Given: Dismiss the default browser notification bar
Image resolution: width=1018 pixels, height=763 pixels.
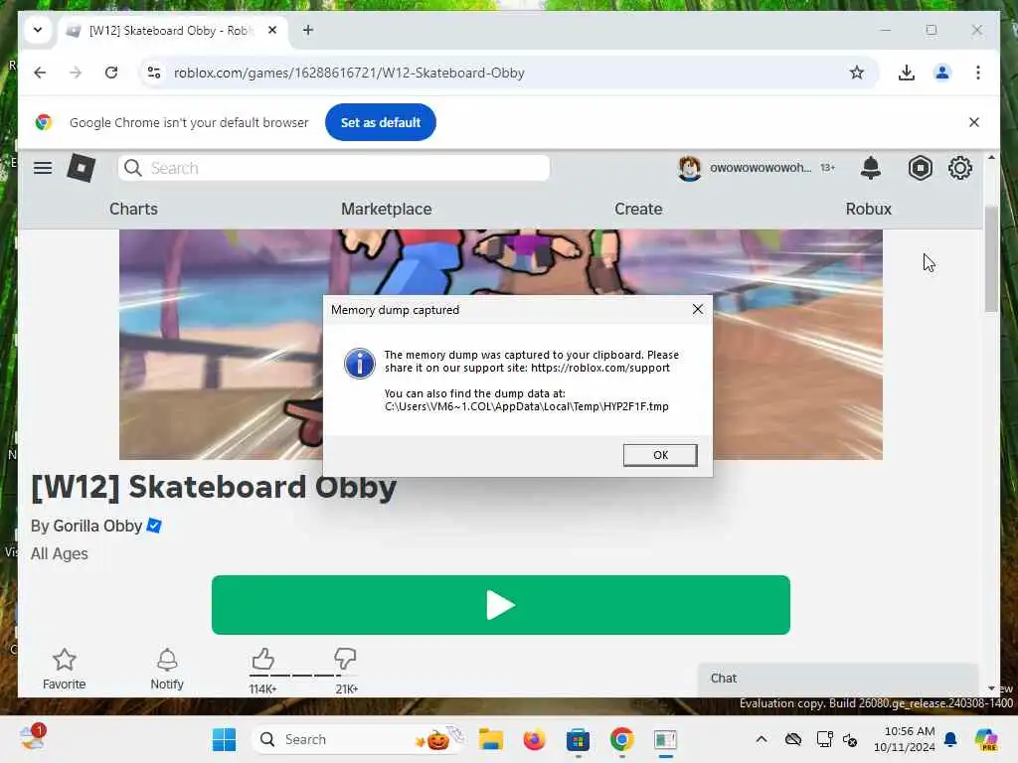Looking at the screenshot, I should pos(974,122).
